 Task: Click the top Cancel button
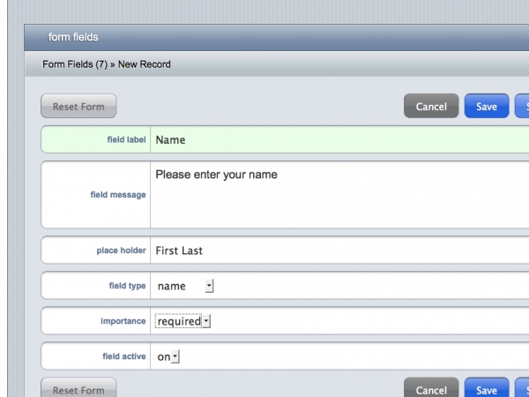point(431,106)
